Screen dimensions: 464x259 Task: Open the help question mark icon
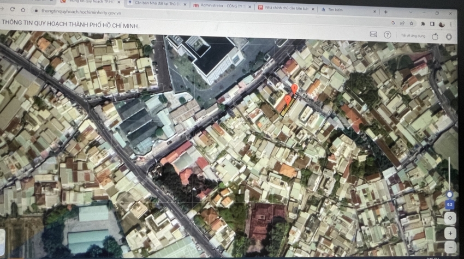click(388, 35)
